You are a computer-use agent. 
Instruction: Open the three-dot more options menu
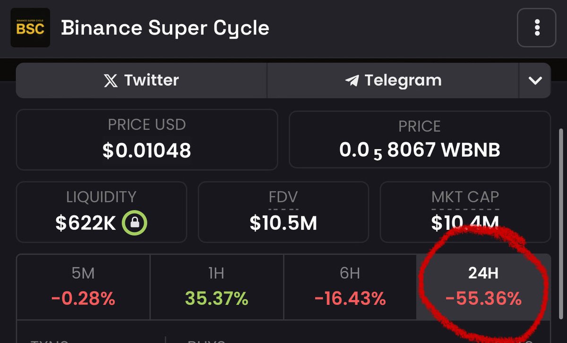[x=536, y=28]
